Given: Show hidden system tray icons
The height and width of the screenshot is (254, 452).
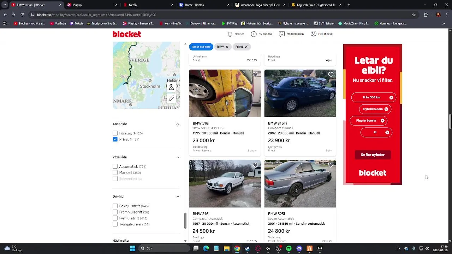Looking at the screenshot, I should point(399,248).
